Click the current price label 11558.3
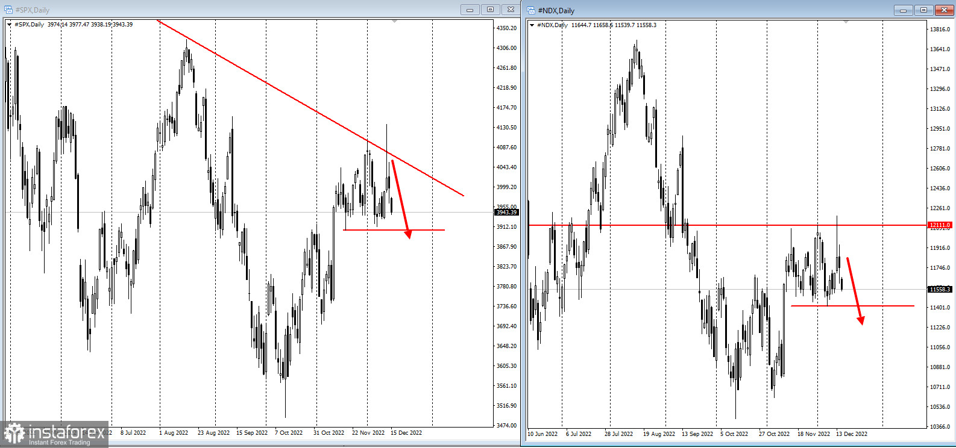The height and width of the screenshot is (448, 956). (940, 290)
